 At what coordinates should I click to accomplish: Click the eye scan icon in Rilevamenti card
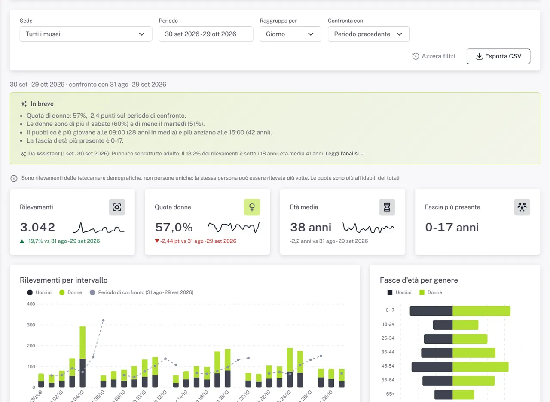(x=117, y=207)
